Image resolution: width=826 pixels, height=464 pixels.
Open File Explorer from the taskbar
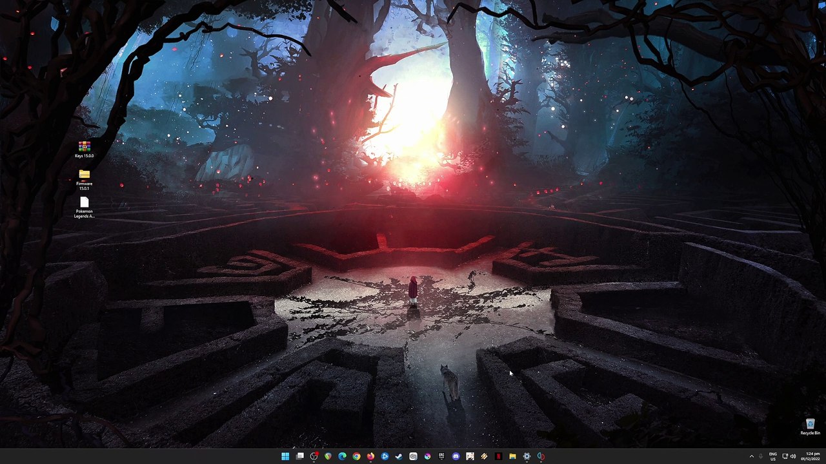tap(512, 456)
